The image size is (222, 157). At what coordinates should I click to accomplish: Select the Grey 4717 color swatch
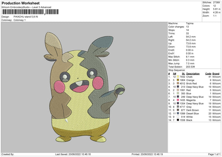(178, 107)
